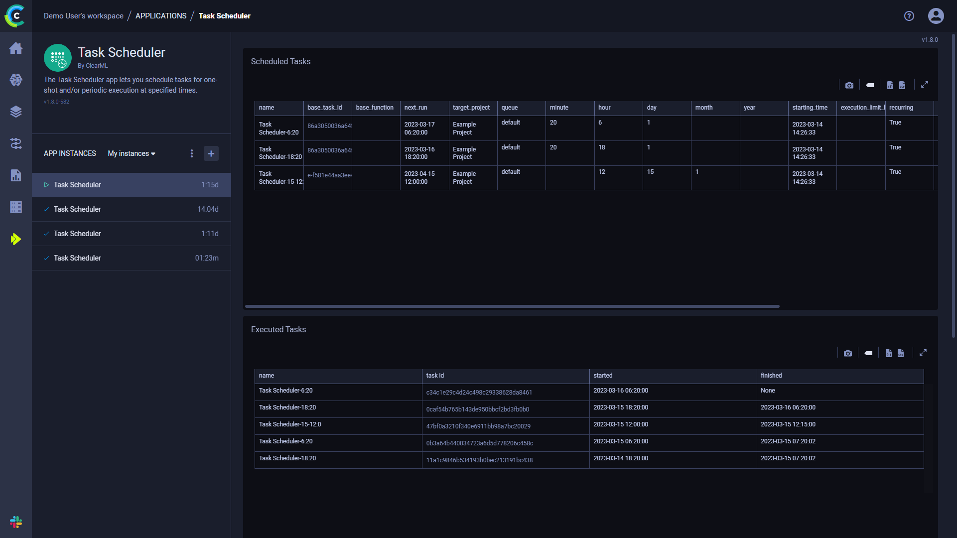Click Demo User's workspace breadcrumb link
This screenshot has height=538, width=957.
(84, 16)
